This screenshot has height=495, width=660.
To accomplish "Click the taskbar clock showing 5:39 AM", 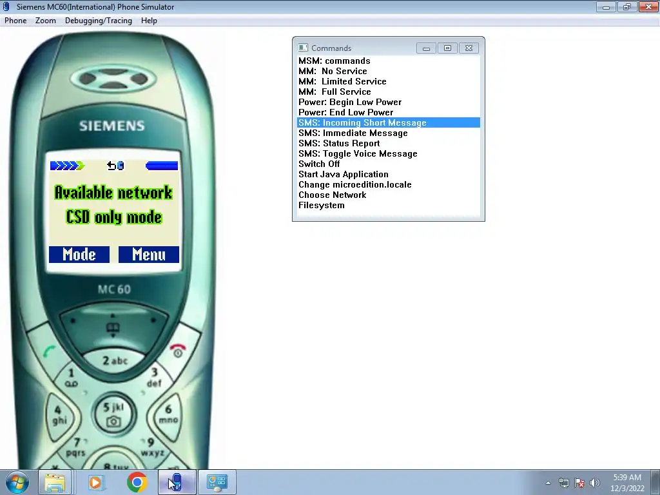I will 627,483.
